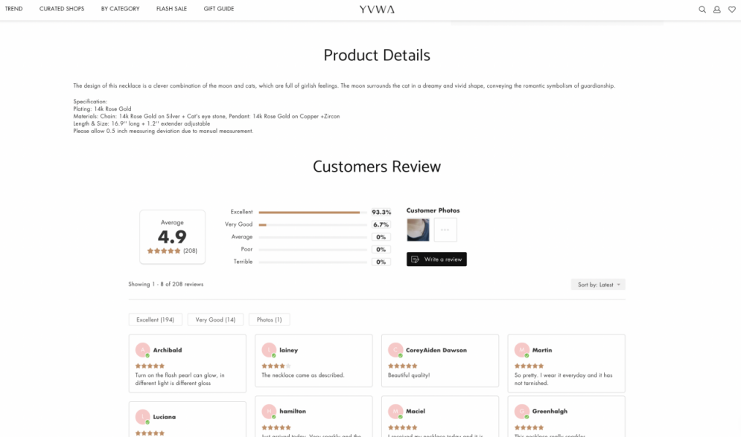
Task: Filter reviews by Very Good (14)
Action: (x=215, y=320)
